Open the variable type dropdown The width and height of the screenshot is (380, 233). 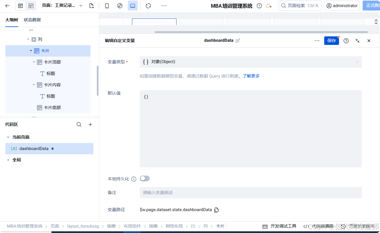click(250, 62)
